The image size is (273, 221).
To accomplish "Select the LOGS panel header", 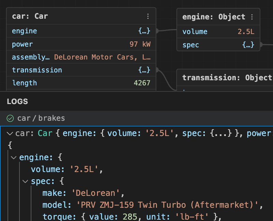I will click(17, 101).
